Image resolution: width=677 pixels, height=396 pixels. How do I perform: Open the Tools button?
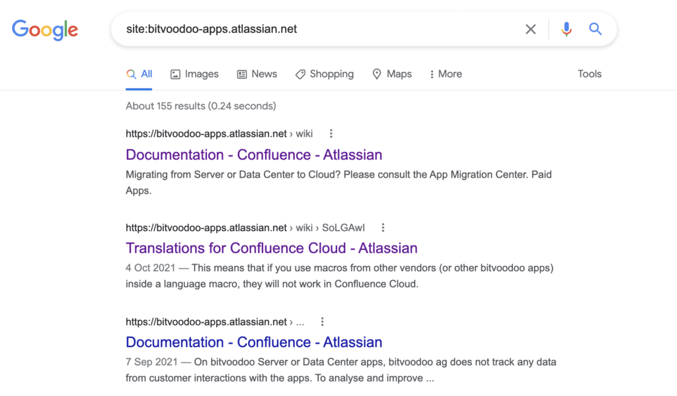tap(589, 74)
